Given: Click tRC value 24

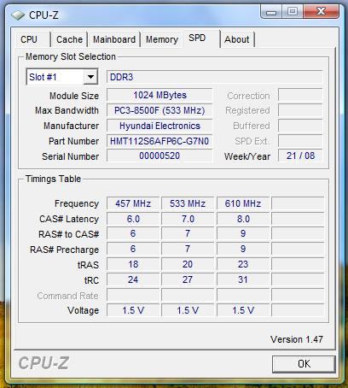Looking at the screenshot, I should point(133,279).
